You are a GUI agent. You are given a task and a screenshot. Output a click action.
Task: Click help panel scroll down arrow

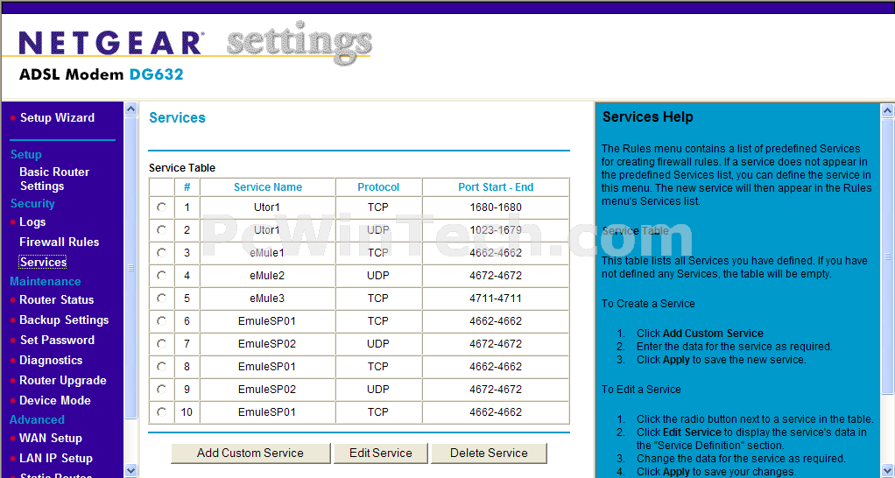(888, 471)
